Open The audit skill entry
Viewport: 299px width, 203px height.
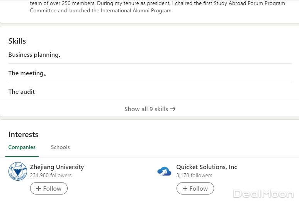coord(22,92)
